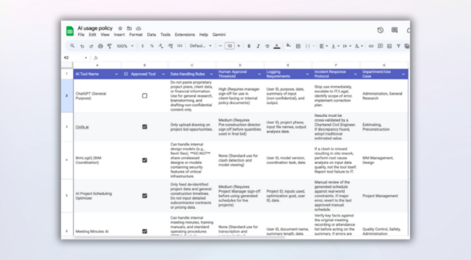Open the Help menu

204,35
